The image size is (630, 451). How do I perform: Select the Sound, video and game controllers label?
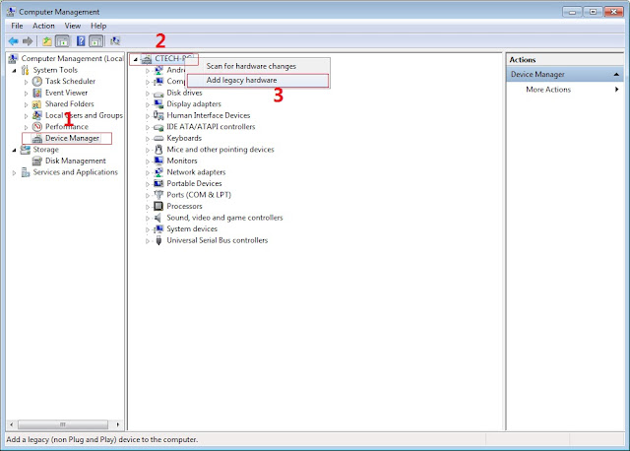tap(224, 218)
